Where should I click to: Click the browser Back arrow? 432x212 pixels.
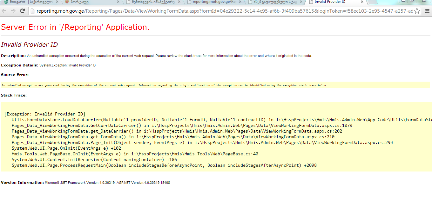pos(4,11)
